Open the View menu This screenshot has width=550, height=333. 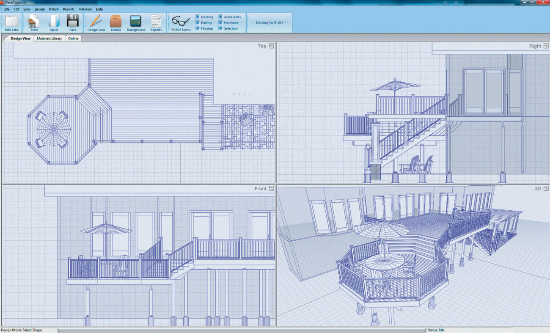pos(27,9)
